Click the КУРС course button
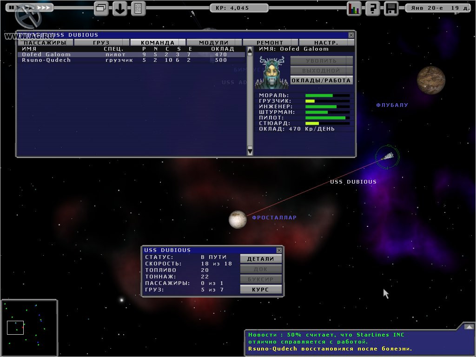The image size is (476, 357). click(261, 289)
